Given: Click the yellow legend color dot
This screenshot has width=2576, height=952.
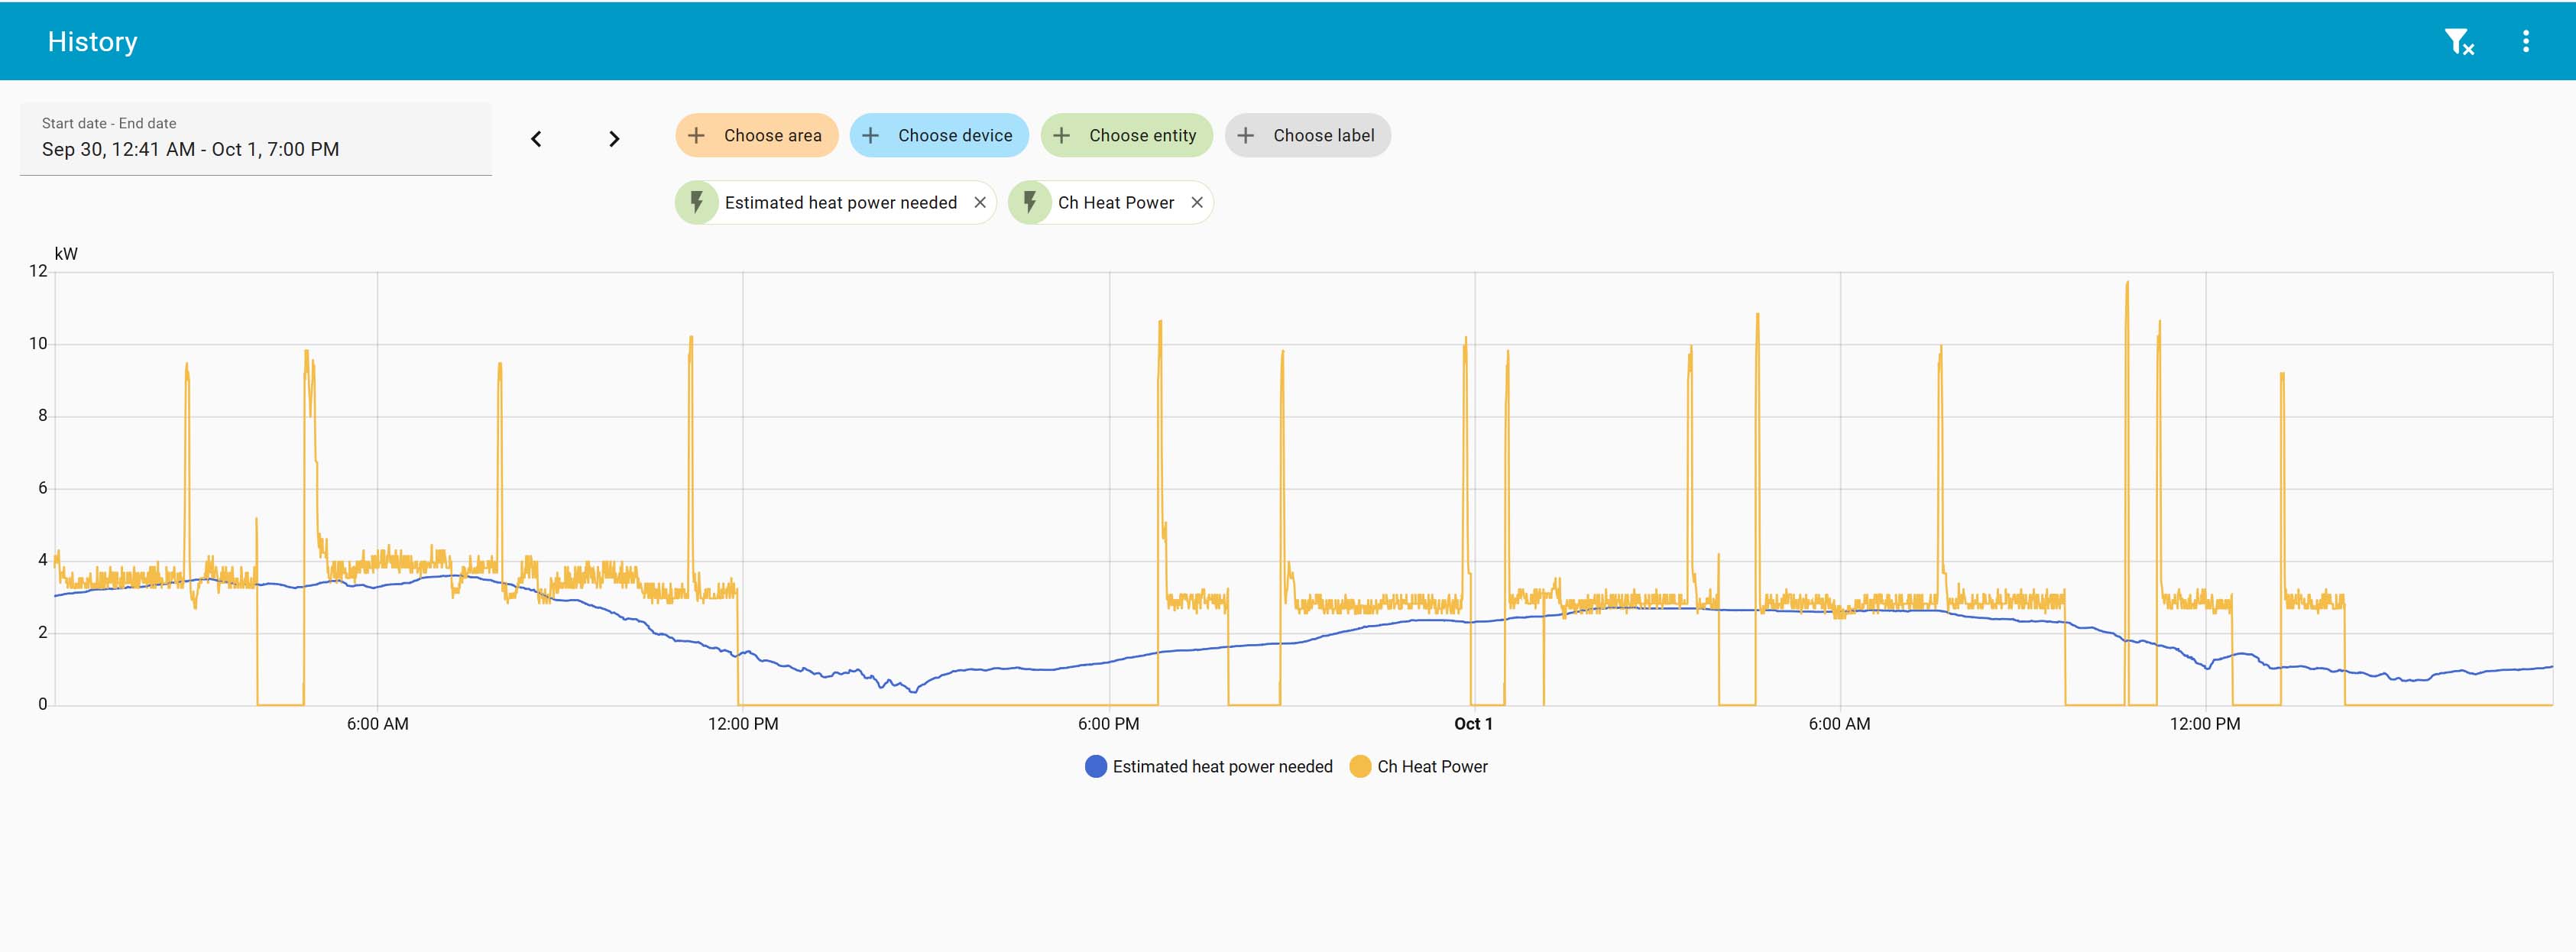Looking at the screenshot, I should coord(1360,766).
